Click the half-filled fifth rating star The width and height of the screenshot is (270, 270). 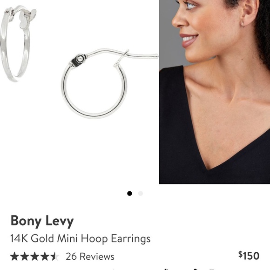click(x=54, y=256)
